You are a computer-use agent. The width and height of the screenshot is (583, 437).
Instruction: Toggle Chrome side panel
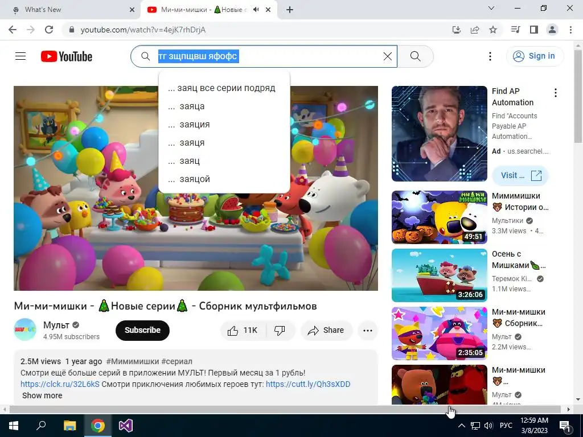point(534,30)
